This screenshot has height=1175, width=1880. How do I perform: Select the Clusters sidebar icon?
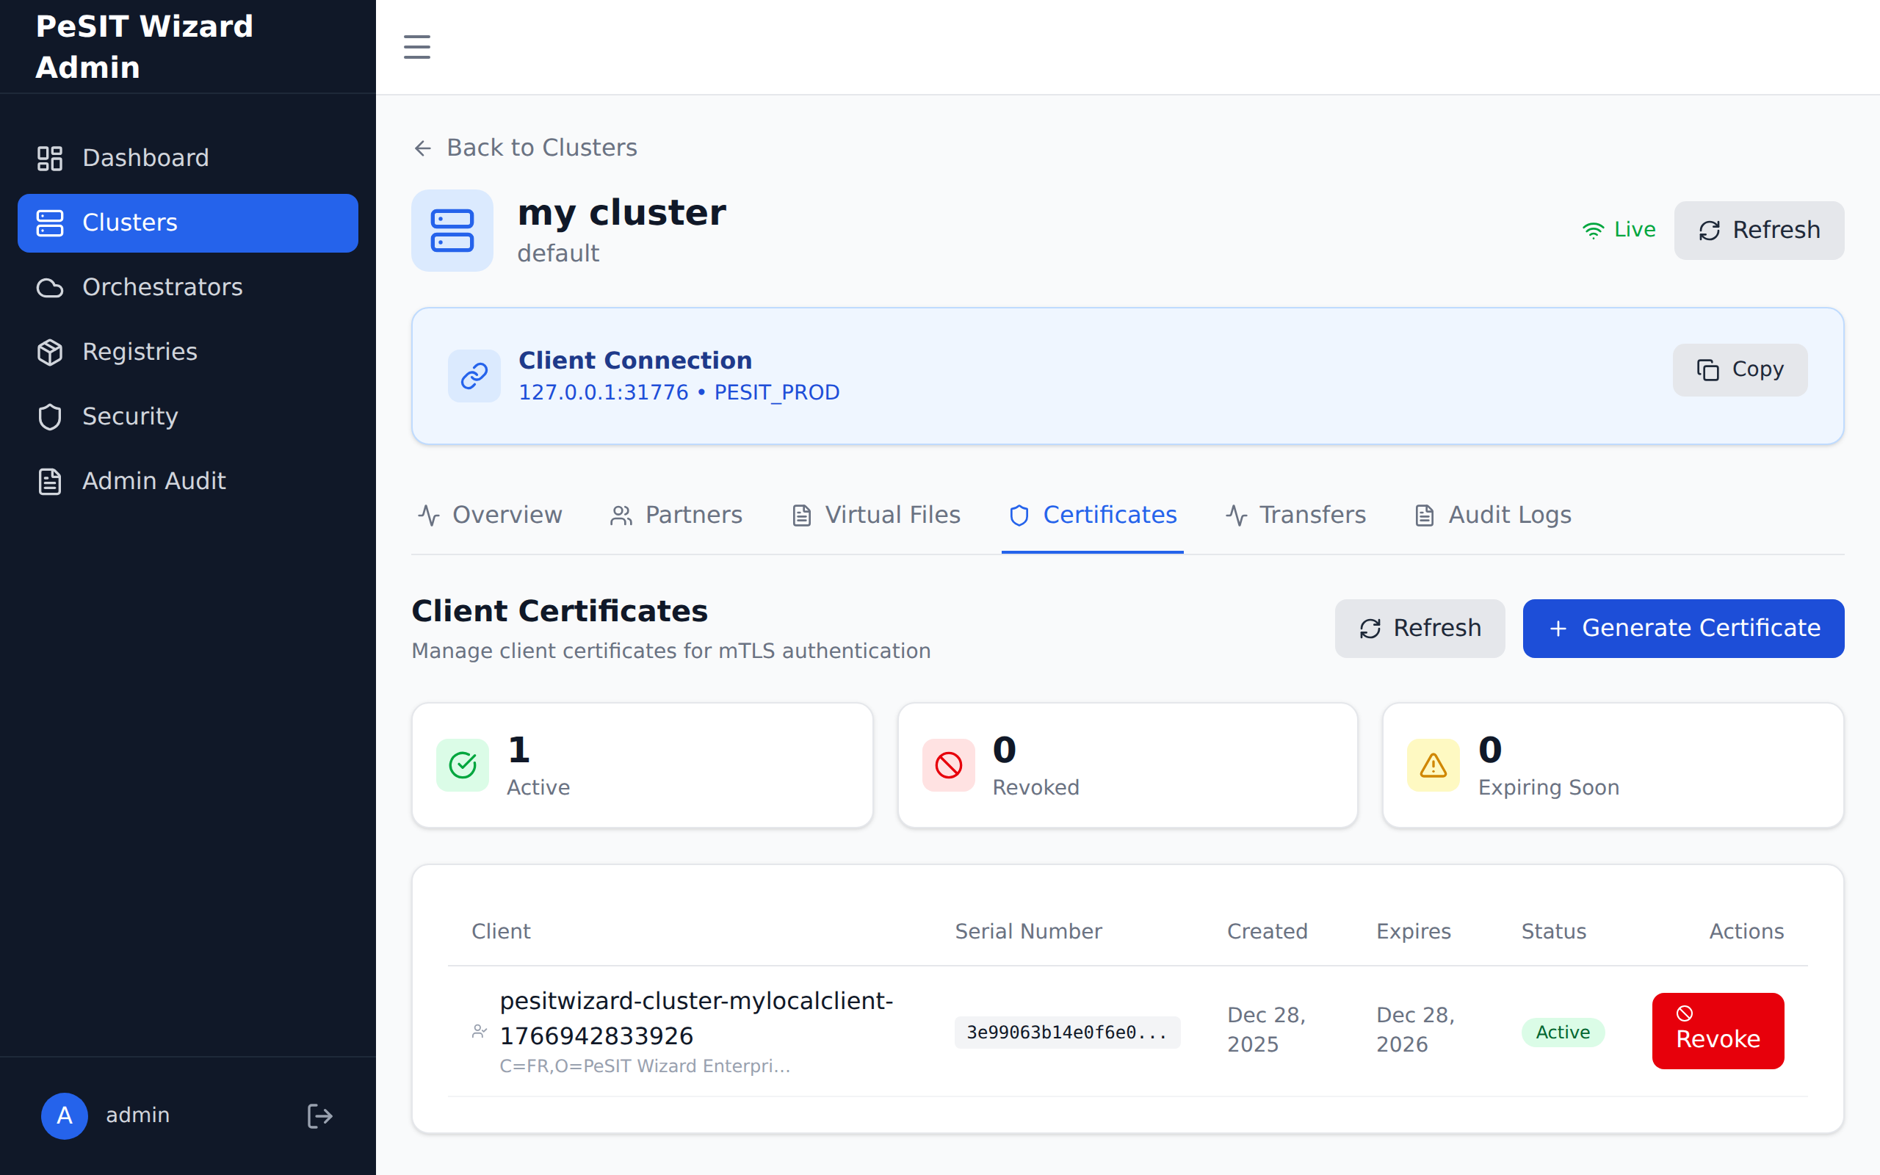[50, 223]
